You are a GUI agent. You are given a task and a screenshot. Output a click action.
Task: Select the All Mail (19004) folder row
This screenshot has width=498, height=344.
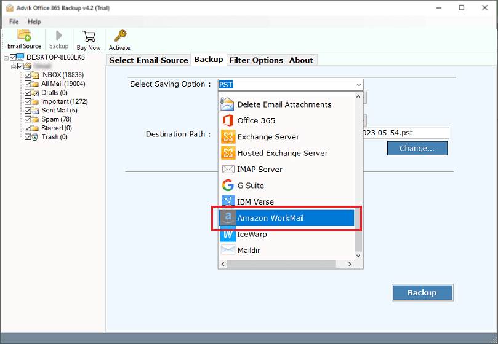[63, 84]
